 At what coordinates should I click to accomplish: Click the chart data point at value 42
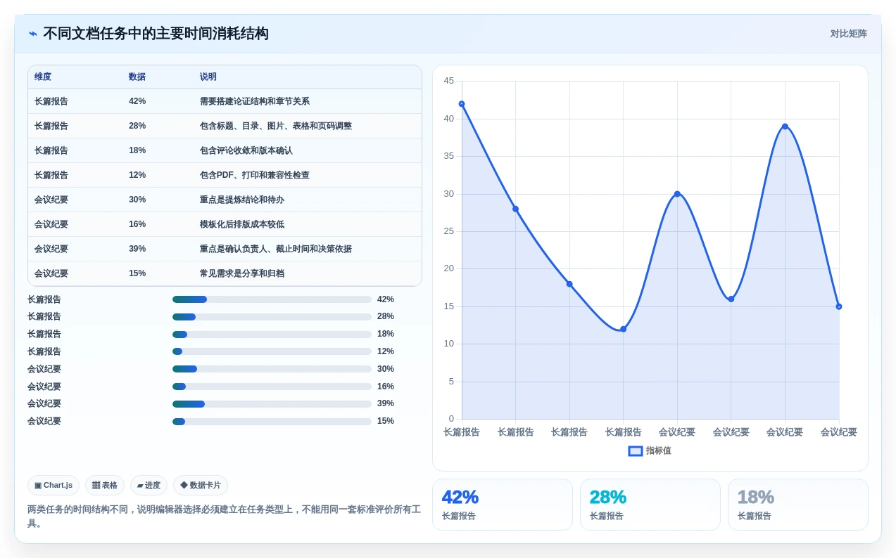click(462, 104)
